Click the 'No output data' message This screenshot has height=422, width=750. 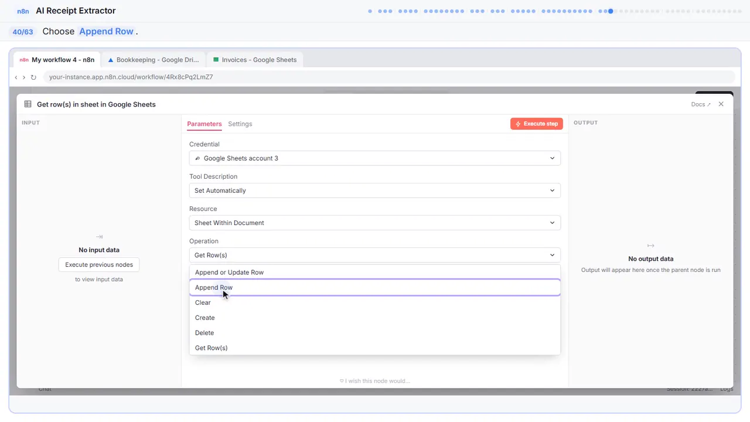(x=651, y=259)
